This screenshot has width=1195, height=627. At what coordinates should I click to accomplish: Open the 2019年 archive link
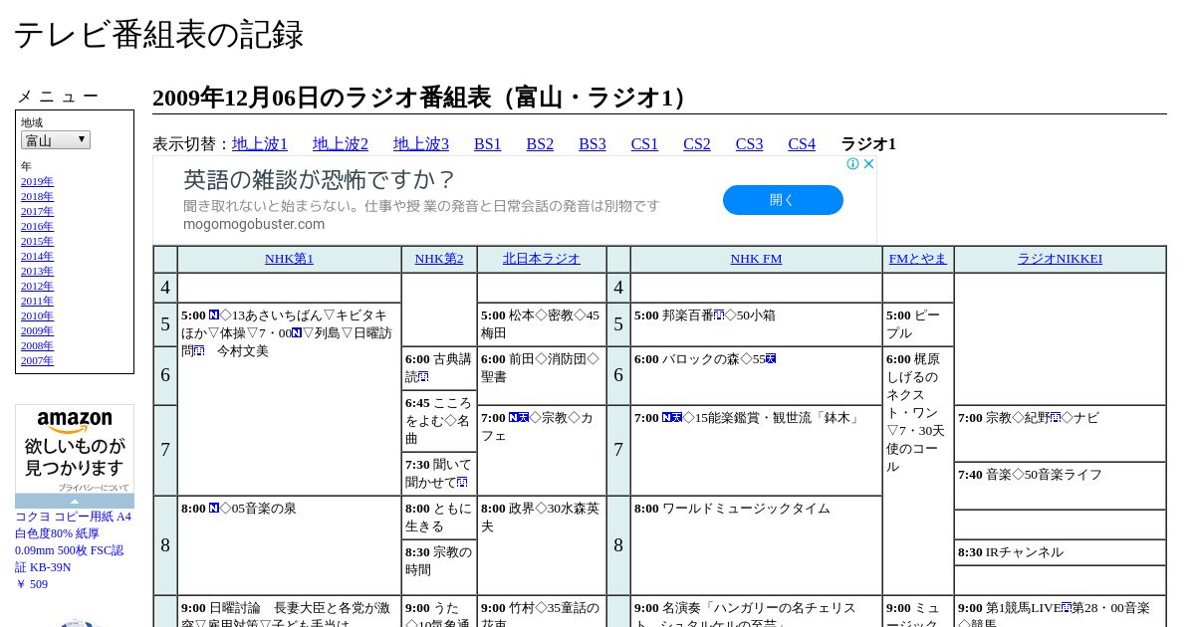coord(37,182)
